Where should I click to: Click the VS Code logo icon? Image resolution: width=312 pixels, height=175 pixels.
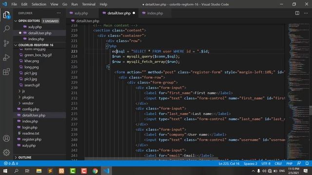coord(5,4)
